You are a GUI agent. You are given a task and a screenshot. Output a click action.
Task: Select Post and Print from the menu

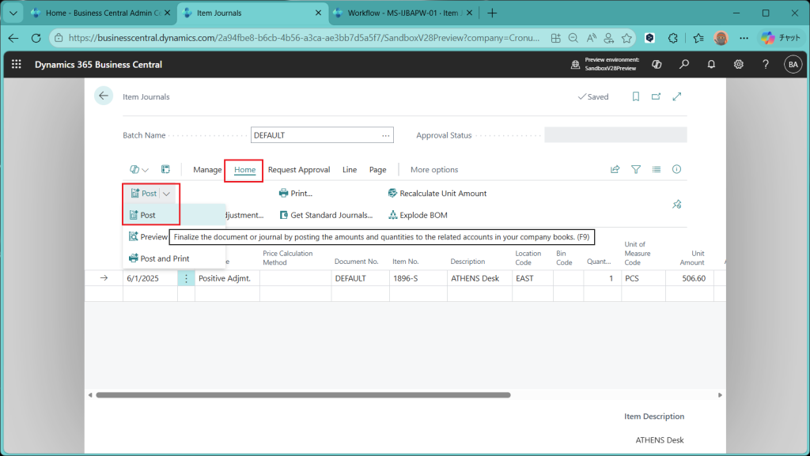pyautogui.click(x=165, y=258)
